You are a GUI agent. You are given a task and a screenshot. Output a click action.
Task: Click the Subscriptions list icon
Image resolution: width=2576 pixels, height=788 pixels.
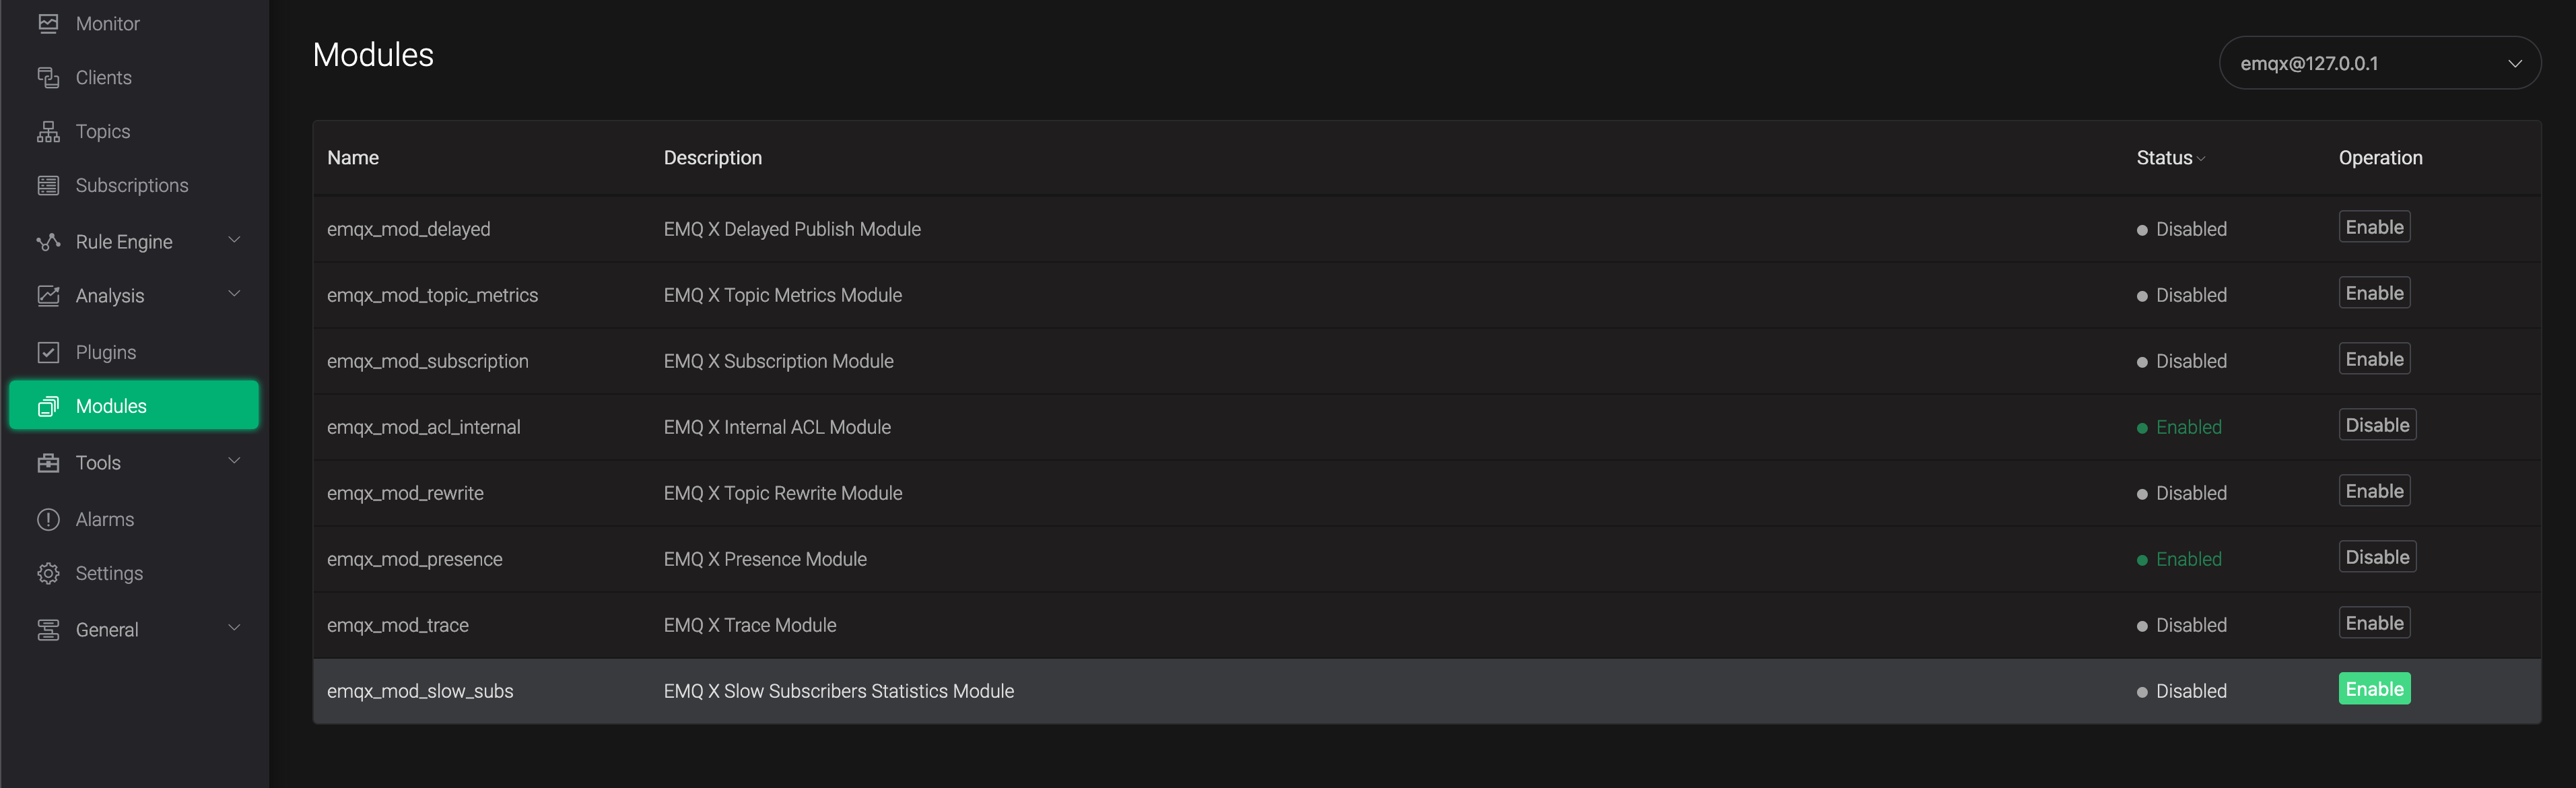click(48, 186)
